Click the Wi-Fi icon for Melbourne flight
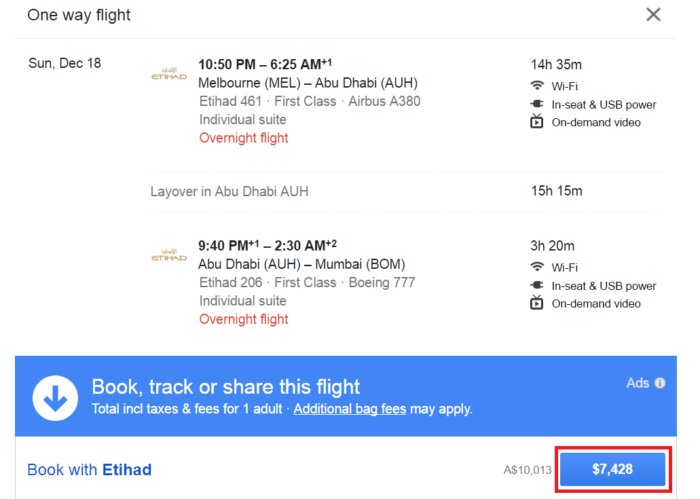The image size is (700, 499). point(537,85)
